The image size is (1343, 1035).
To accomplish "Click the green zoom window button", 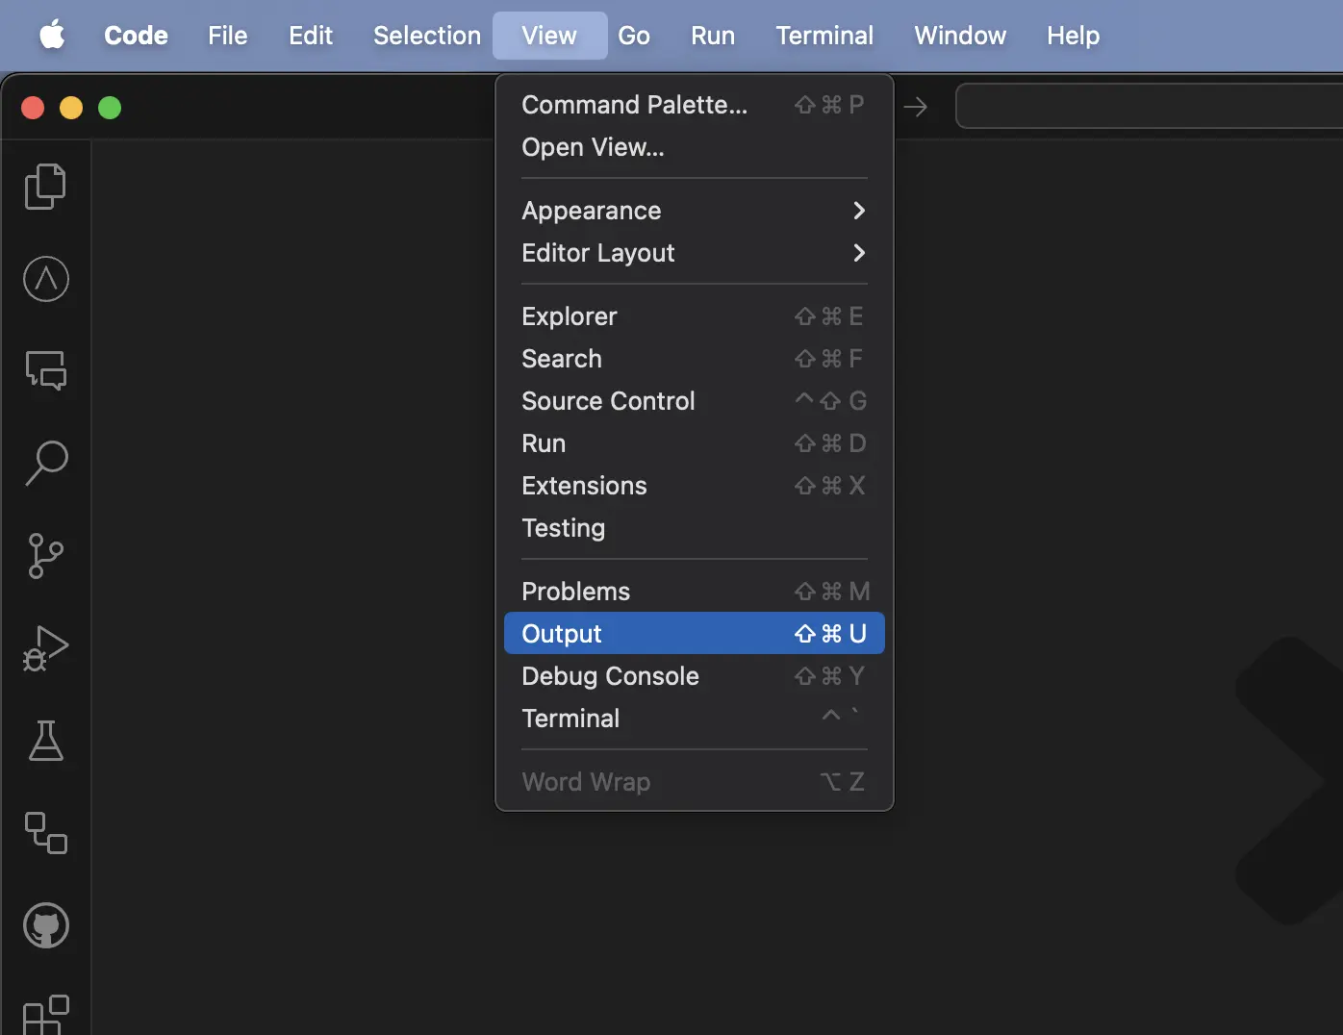I will [110, 108].
